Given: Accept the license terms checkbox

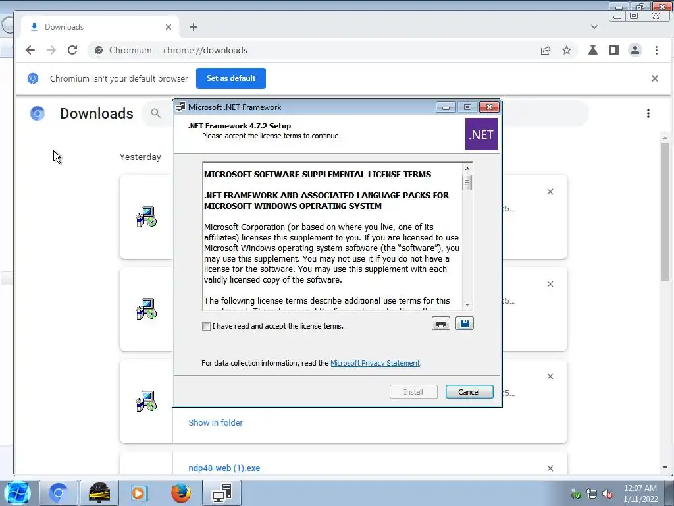Looking at the screenshot, I should pyautogui.click(x=206, y=326).
